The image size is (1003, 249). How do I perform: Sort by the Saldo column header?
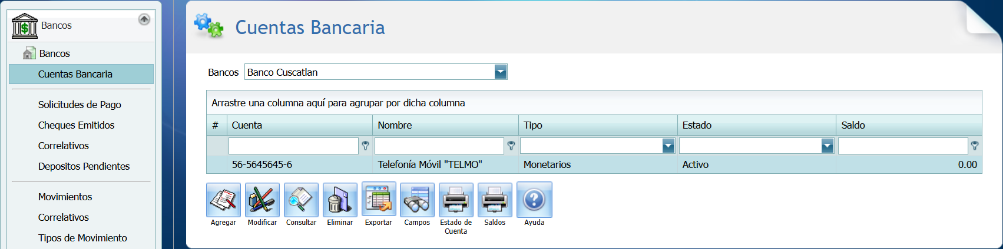[909, 125]
